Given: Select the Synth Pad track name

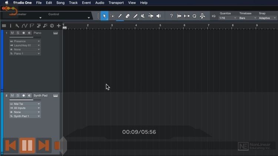Looking at the screenshot, I should 40,95.
